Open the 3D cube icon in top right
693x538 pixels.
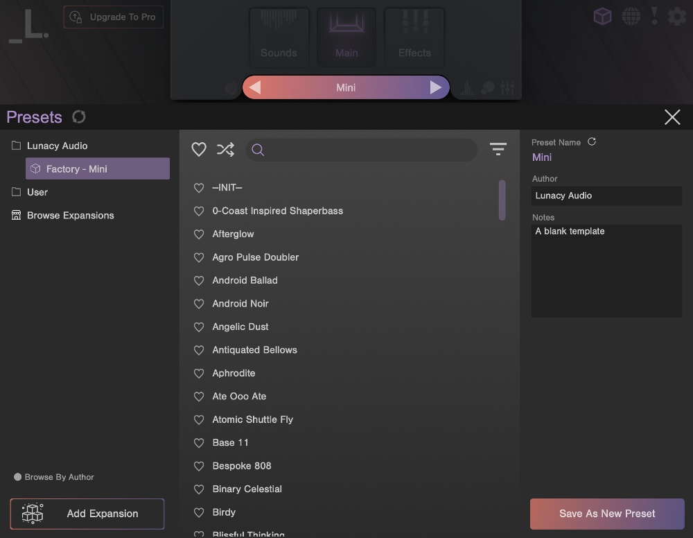coord(602,16)
